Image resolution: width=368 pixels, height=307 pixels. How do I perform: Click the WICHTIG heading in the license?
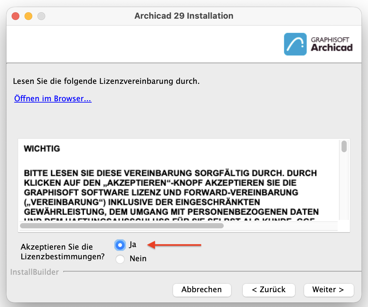coord(42,148)
